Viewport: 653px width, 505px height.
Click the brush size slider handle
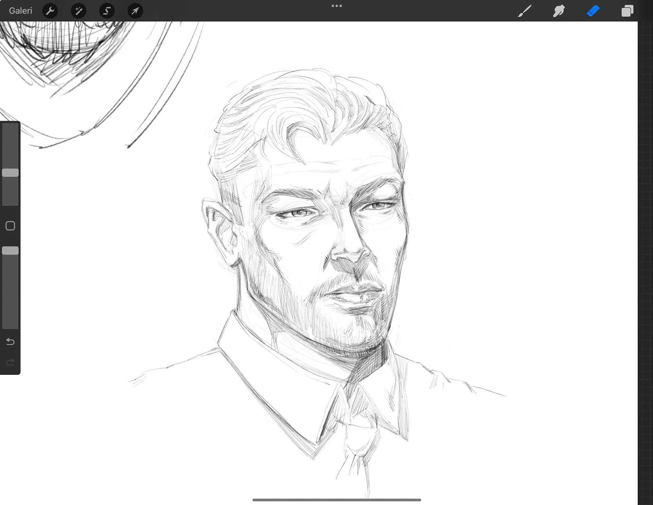click(10, 173)
